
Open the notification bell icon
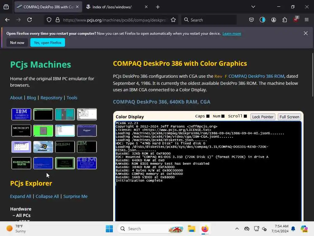[x=293, y=229]
